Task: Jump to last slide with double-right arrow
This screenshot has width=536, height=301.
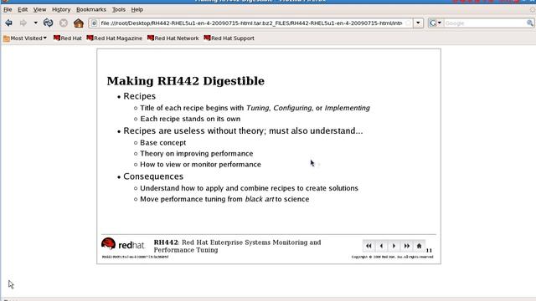Action: (406, 246)
